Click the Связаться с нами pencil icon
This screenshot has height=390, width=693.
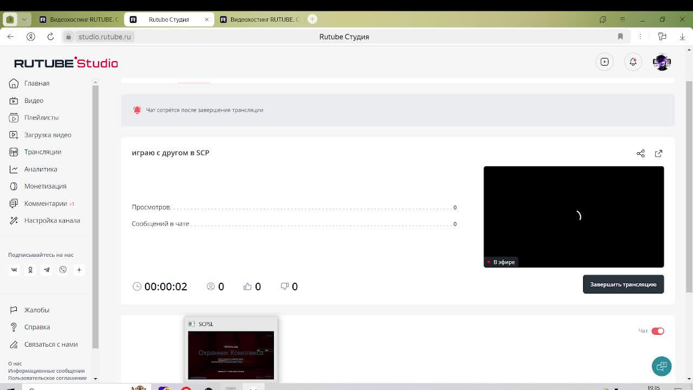click(14, 344)
